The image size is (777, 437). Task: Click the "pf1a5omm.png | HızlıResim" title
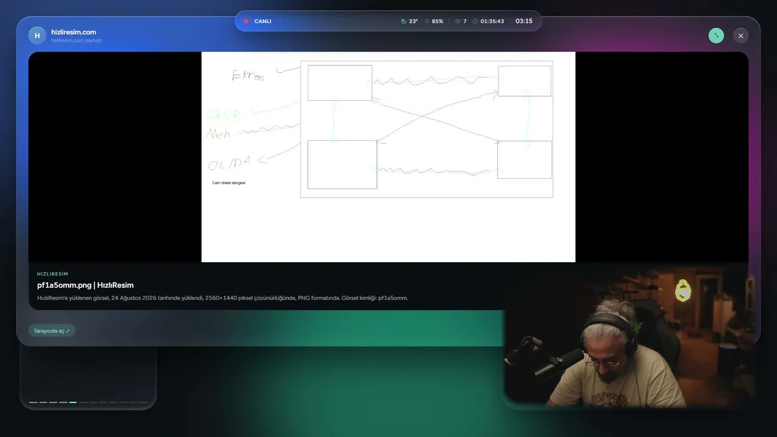[85, 285]
